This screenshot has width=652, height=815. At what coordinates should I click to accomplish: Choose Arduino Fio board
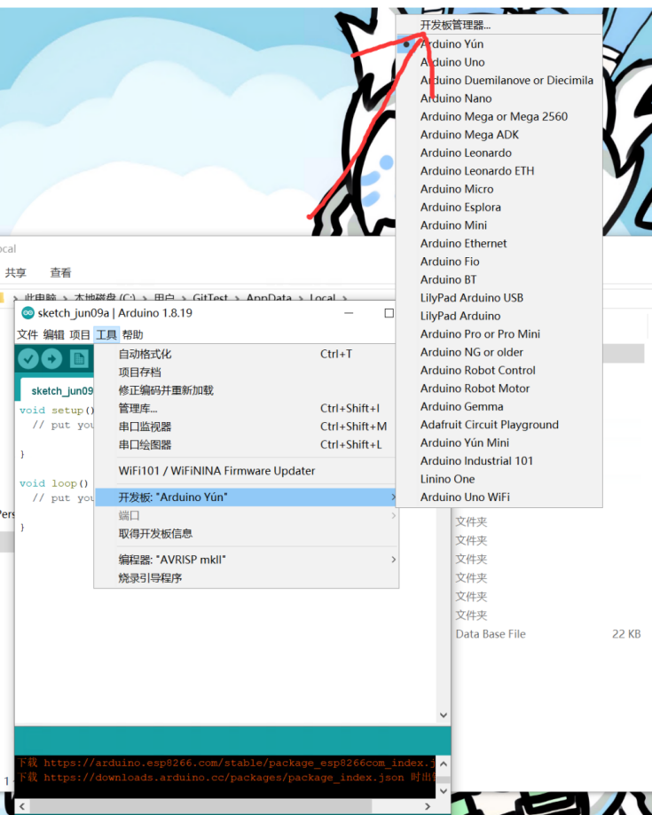(499, 262)
